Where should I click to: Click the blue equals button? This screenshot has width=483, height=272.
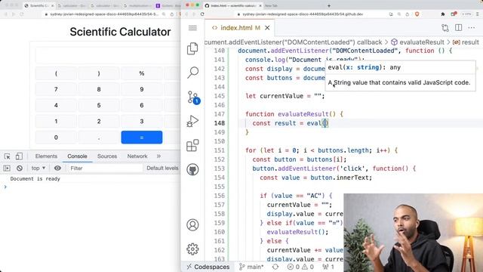pos(142,138)
